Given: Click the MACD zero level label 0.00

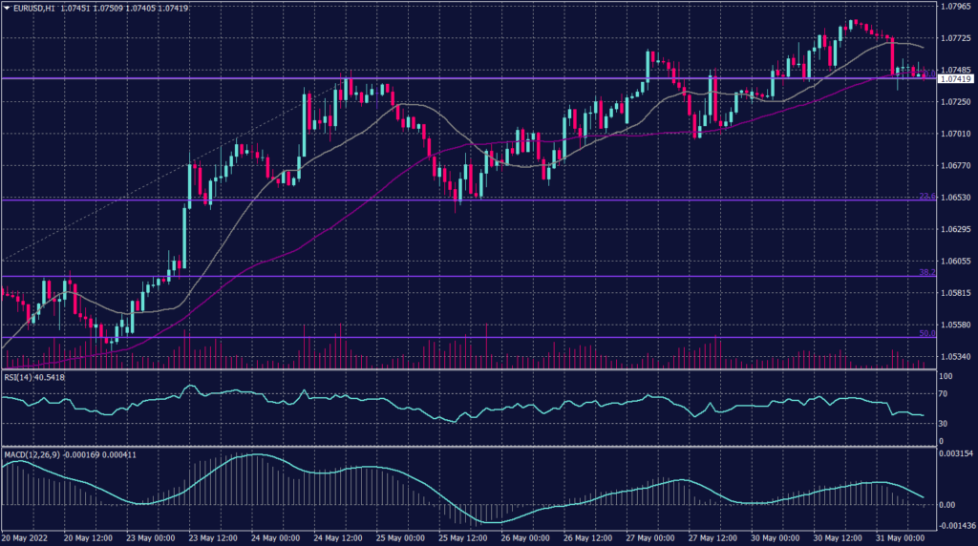Looking at the screenshot, I should 947,505.
